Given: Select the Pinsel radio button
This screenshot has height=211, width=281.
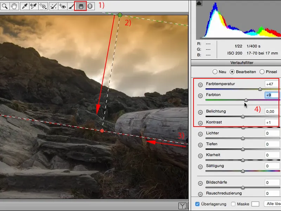Looking at the screenshot, I should pyautogui.click(x=262, y=72).
